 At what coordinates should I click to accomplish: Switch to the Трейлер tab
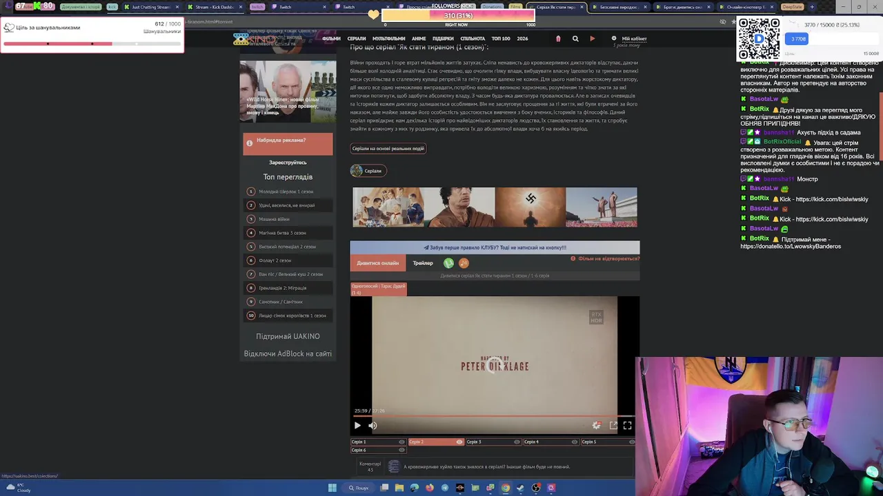[423, 263]
